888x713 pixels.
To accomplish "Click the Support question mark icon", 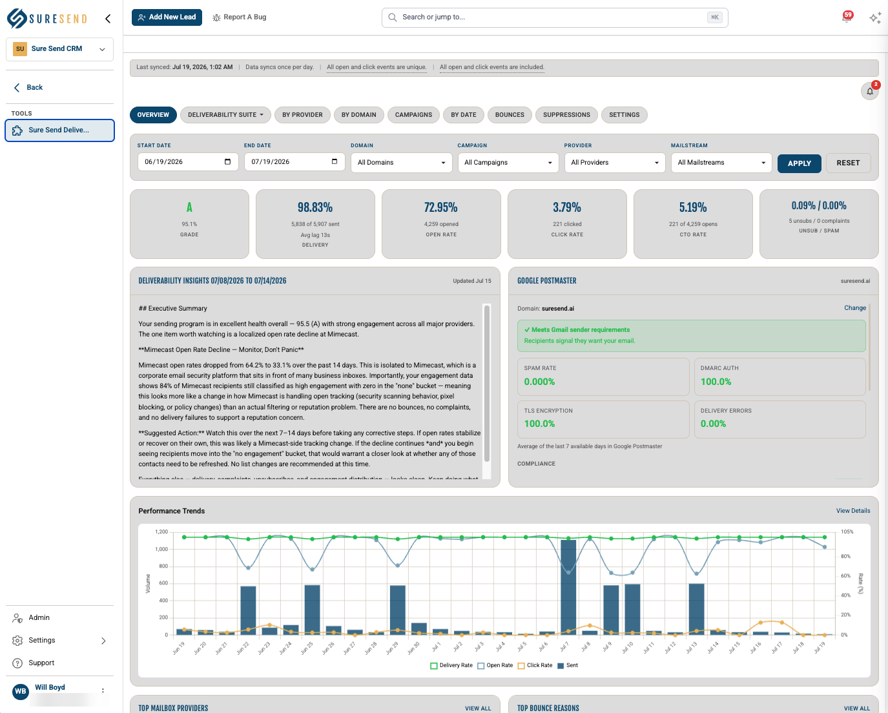I will point(17,663).
